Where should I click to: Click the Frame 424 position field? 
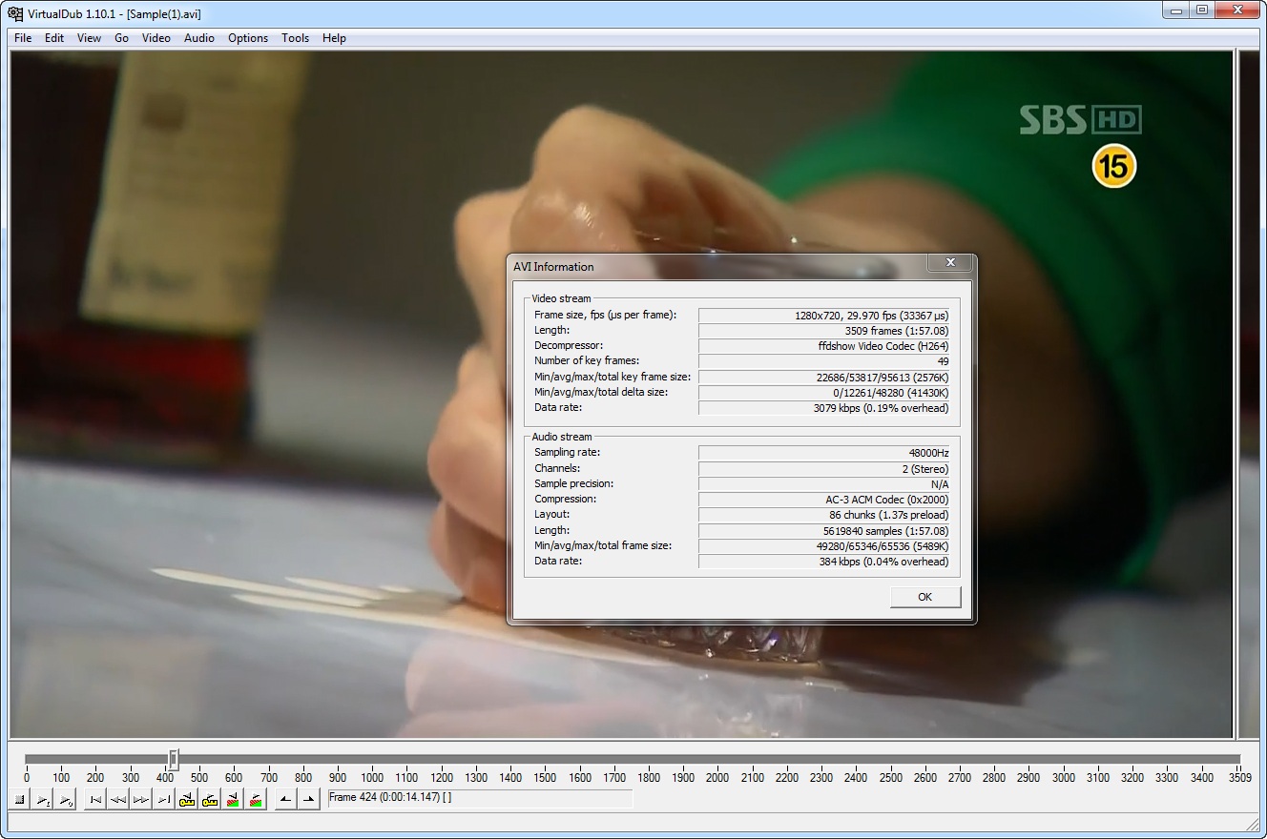click(480, 798)
